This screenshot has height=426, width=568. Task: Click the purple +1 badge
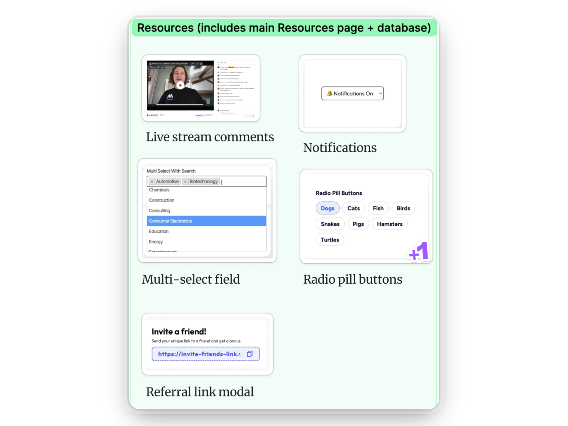pyautogui.click(x=419, y=252)
